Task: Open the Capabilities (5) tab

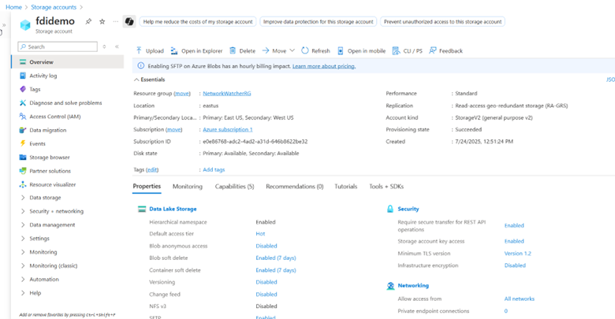Action: 234,187
